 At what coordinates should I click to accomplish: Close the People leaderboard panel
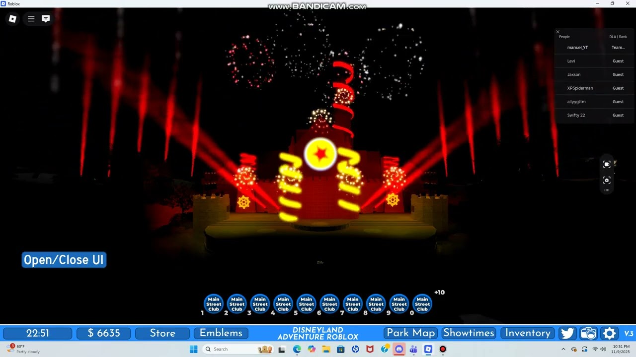[557, 32]
